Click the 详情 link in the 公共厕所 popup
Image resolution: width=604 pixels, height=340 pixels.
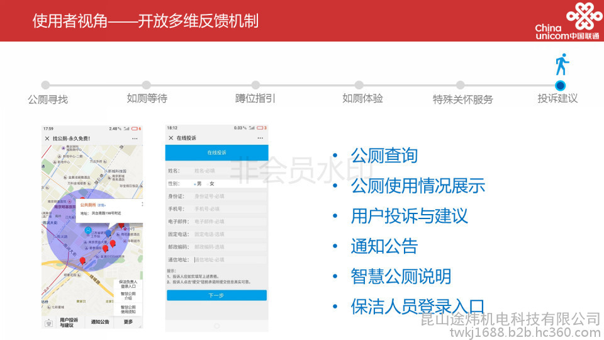(101, 205)
